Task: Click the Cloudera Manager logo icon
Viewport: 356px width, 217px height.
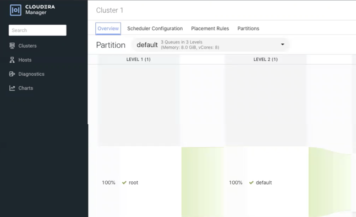Action: [15, 10]
